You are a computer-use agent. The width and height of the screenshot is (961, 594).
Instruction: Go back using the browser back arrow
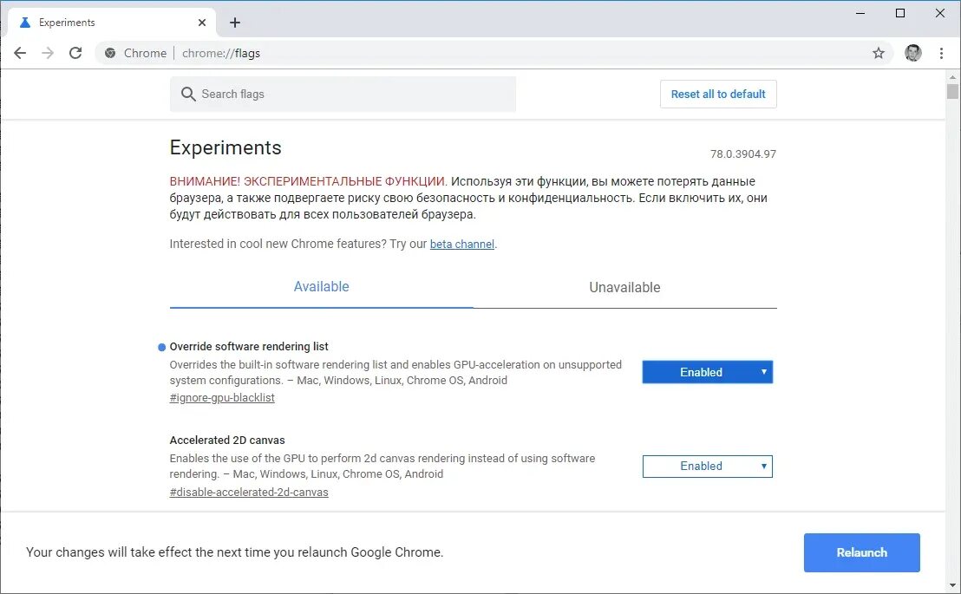tap(20, 54)
